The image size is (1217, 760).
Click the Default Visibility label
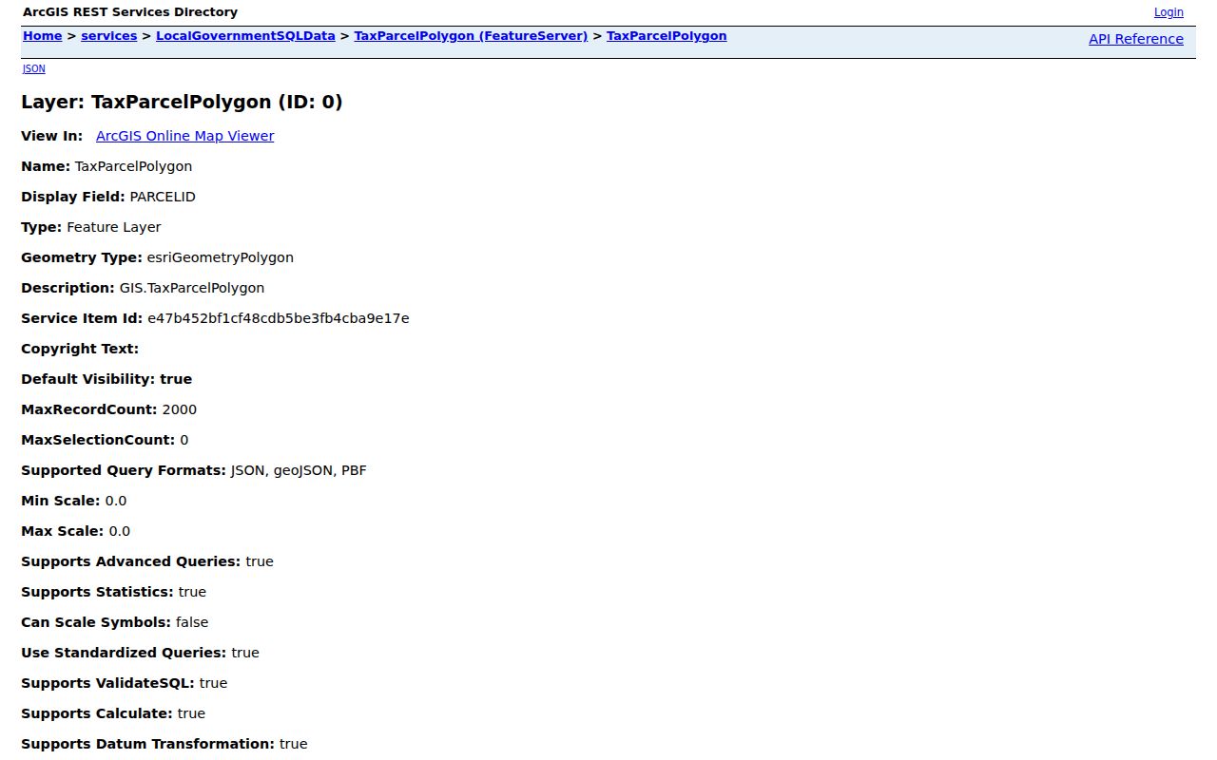coord(88,379)
